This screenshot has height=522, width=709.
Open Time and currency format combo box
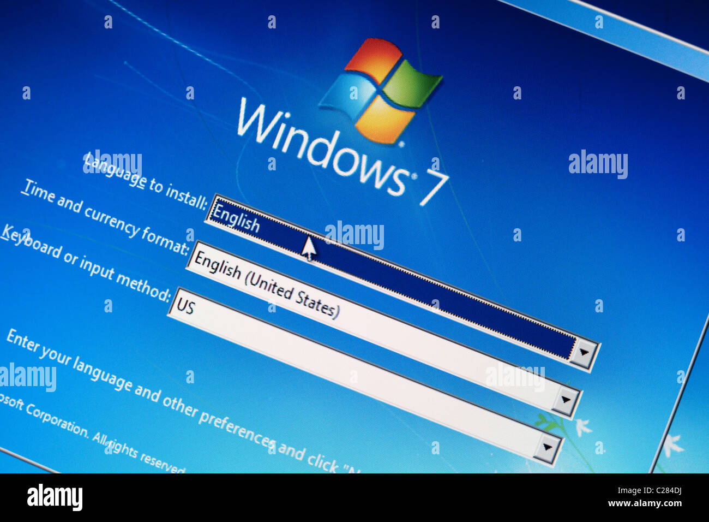point(383,330)
